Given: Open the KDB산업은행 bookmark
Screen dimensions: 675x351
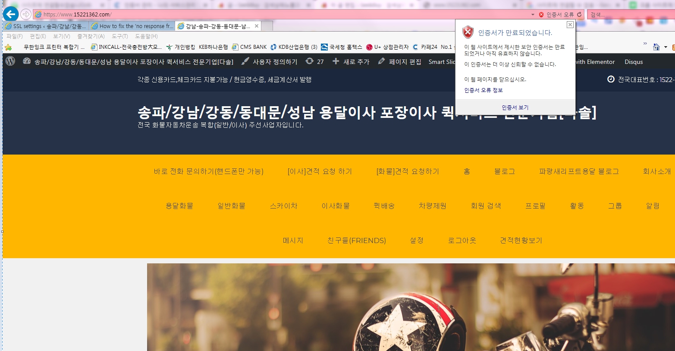Looking at the screenshot, I should click(x=294, y=47).
